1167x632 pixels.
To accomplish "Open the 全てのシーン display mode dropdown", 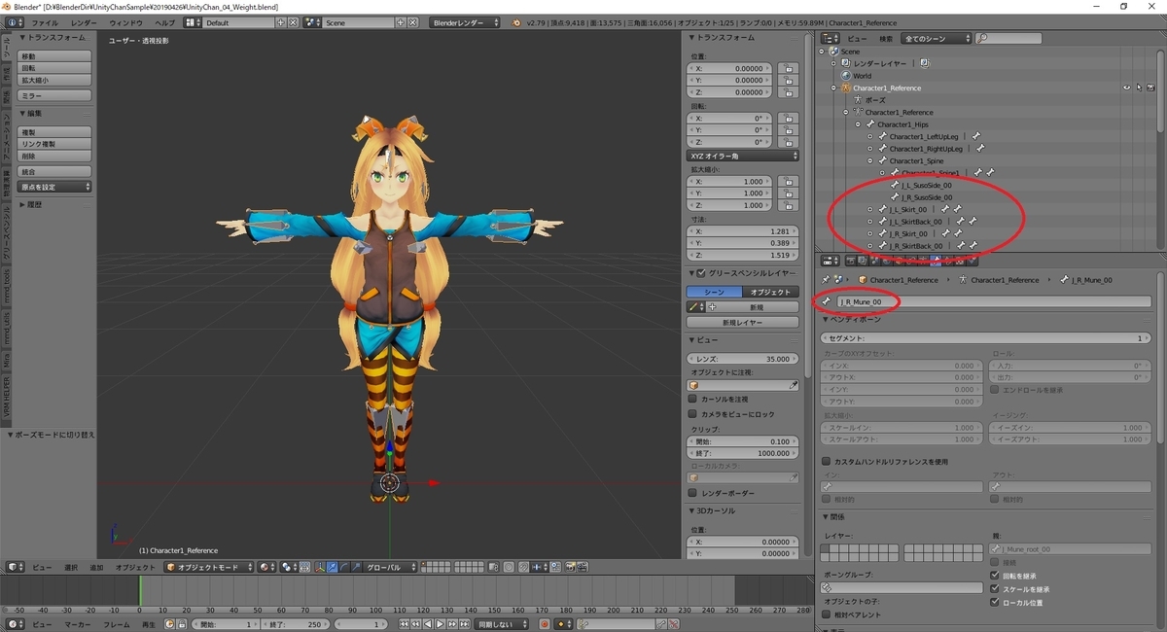I will [937, 39].
